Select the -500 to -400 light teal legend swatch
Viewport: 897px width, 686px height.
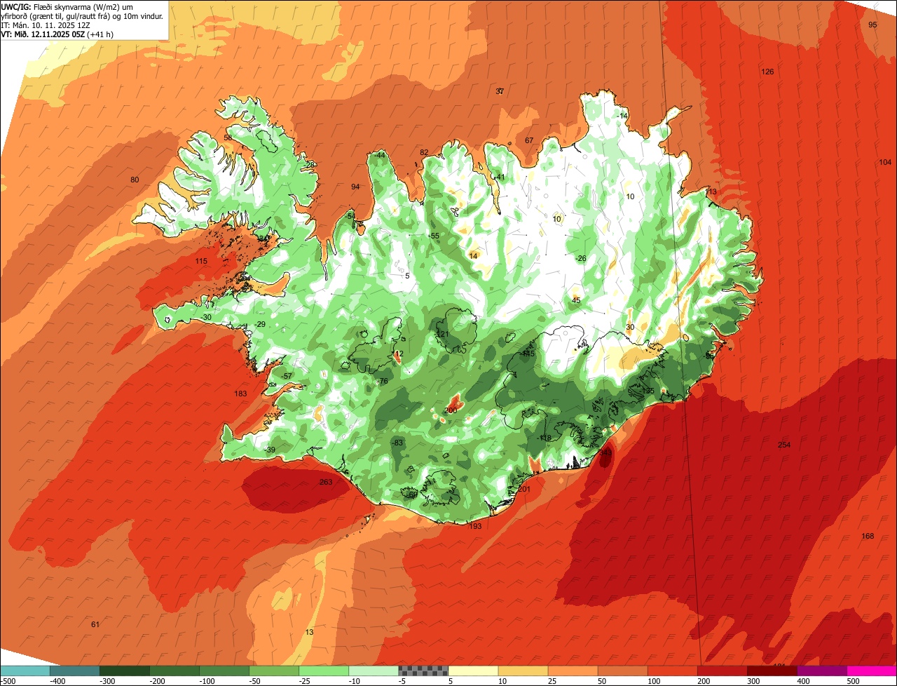(25, 671)
